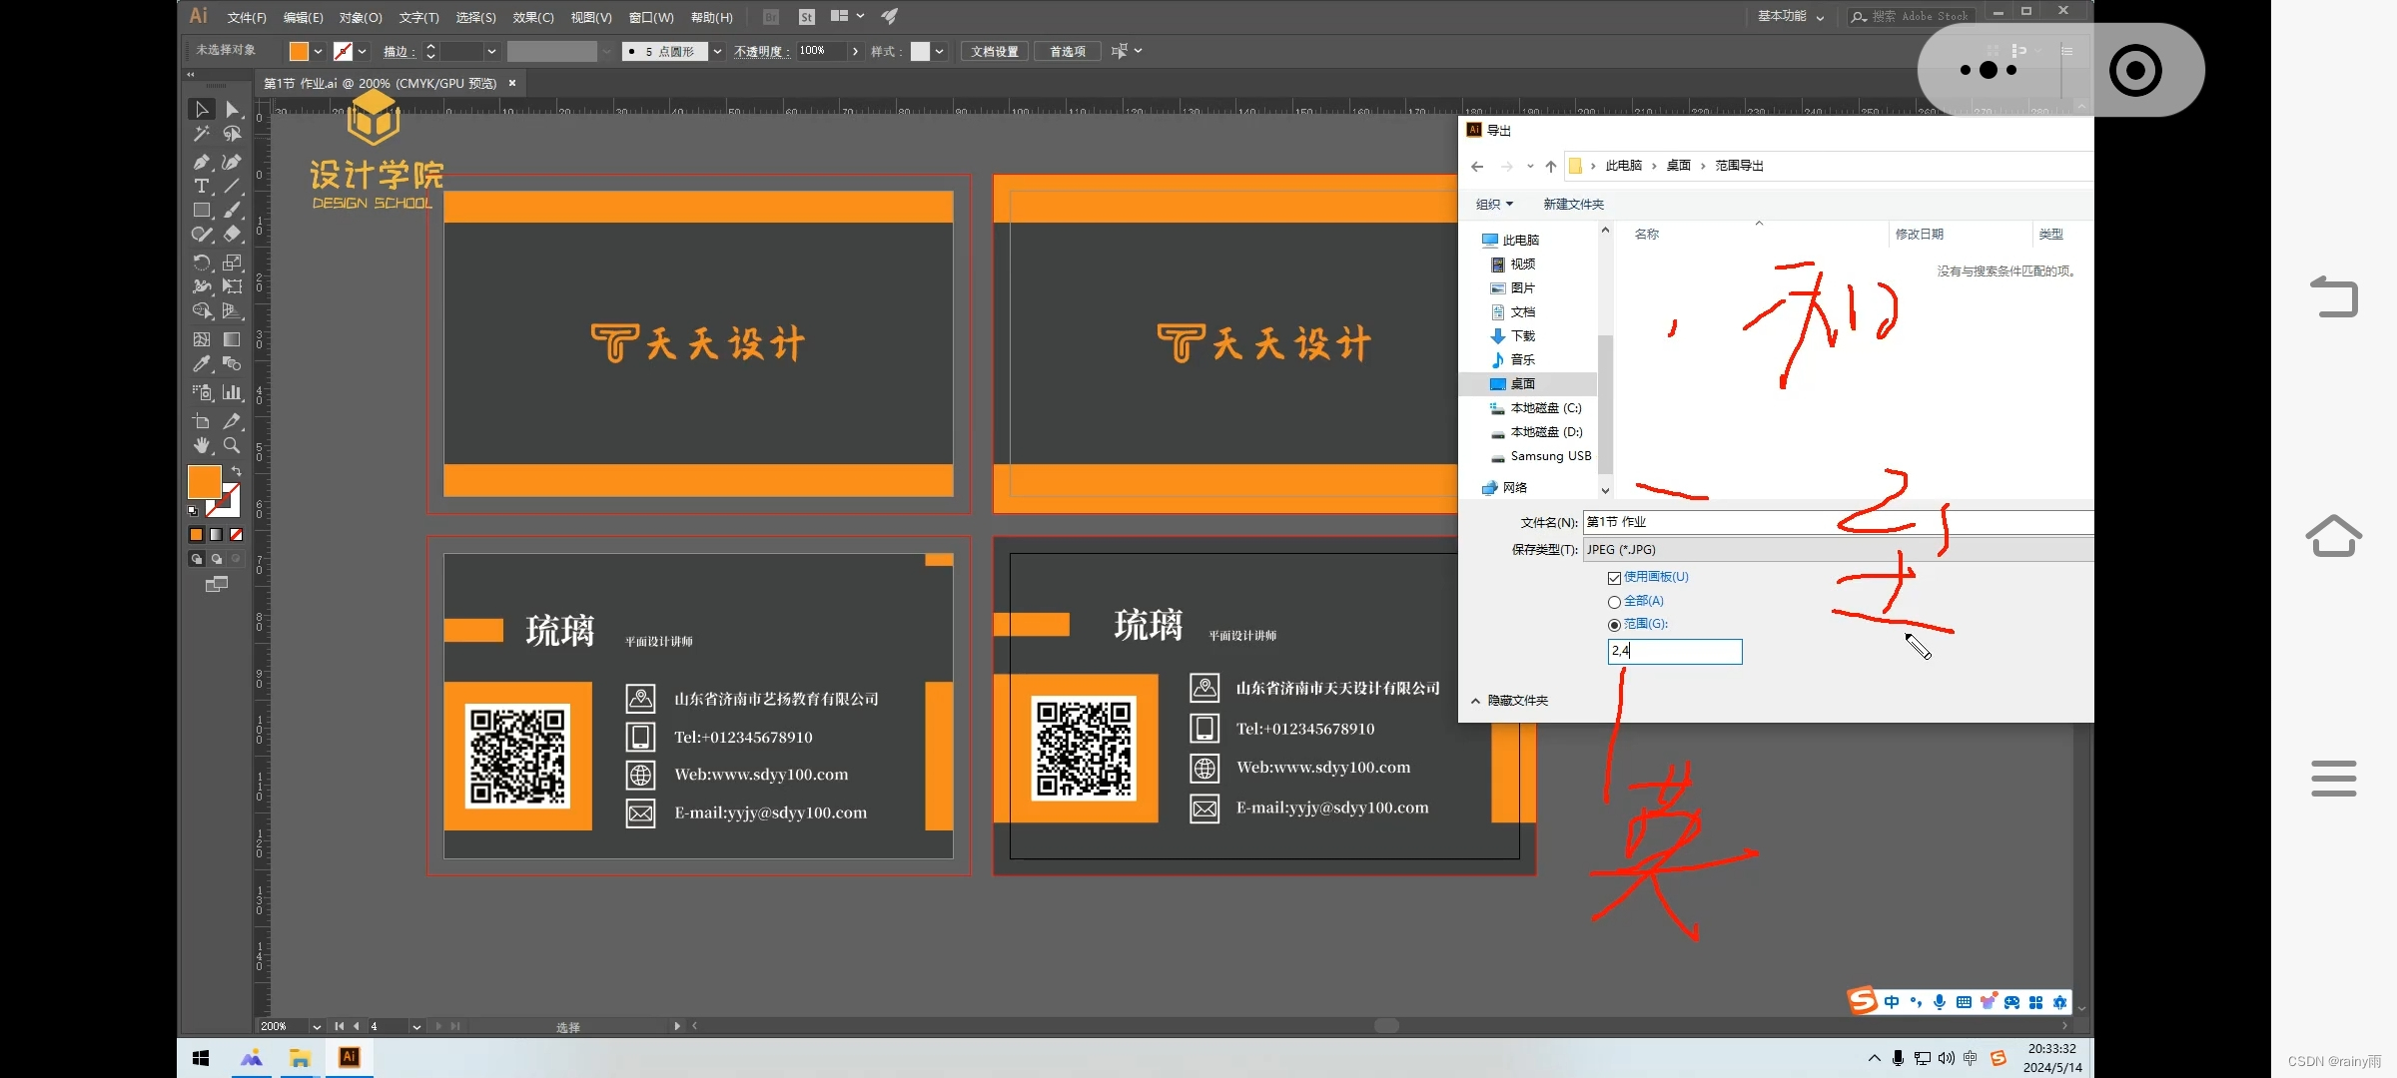
Task: Select the Type tool
Action: tap(202, 186)
